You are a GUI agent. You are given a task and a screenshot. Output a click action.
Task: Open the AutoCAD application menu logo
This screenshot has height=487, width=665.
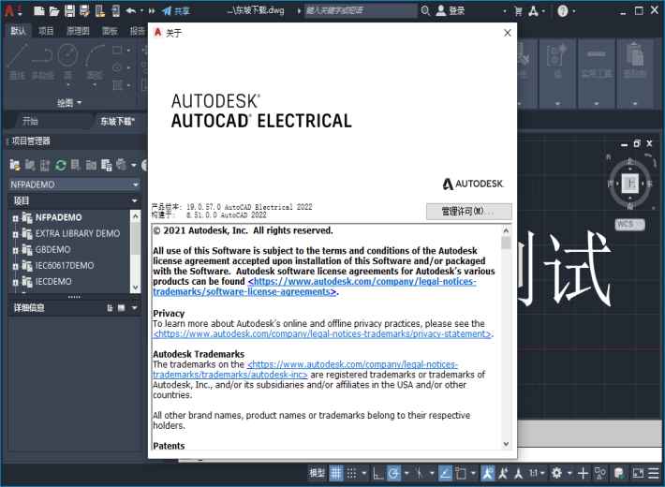click(9, 10)
